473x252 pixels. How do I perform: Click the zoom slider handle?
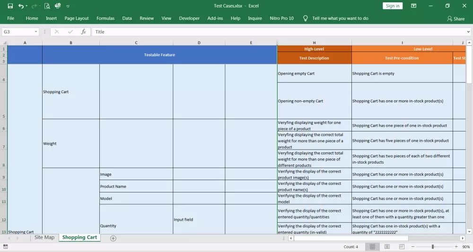[x=432, y=247]
